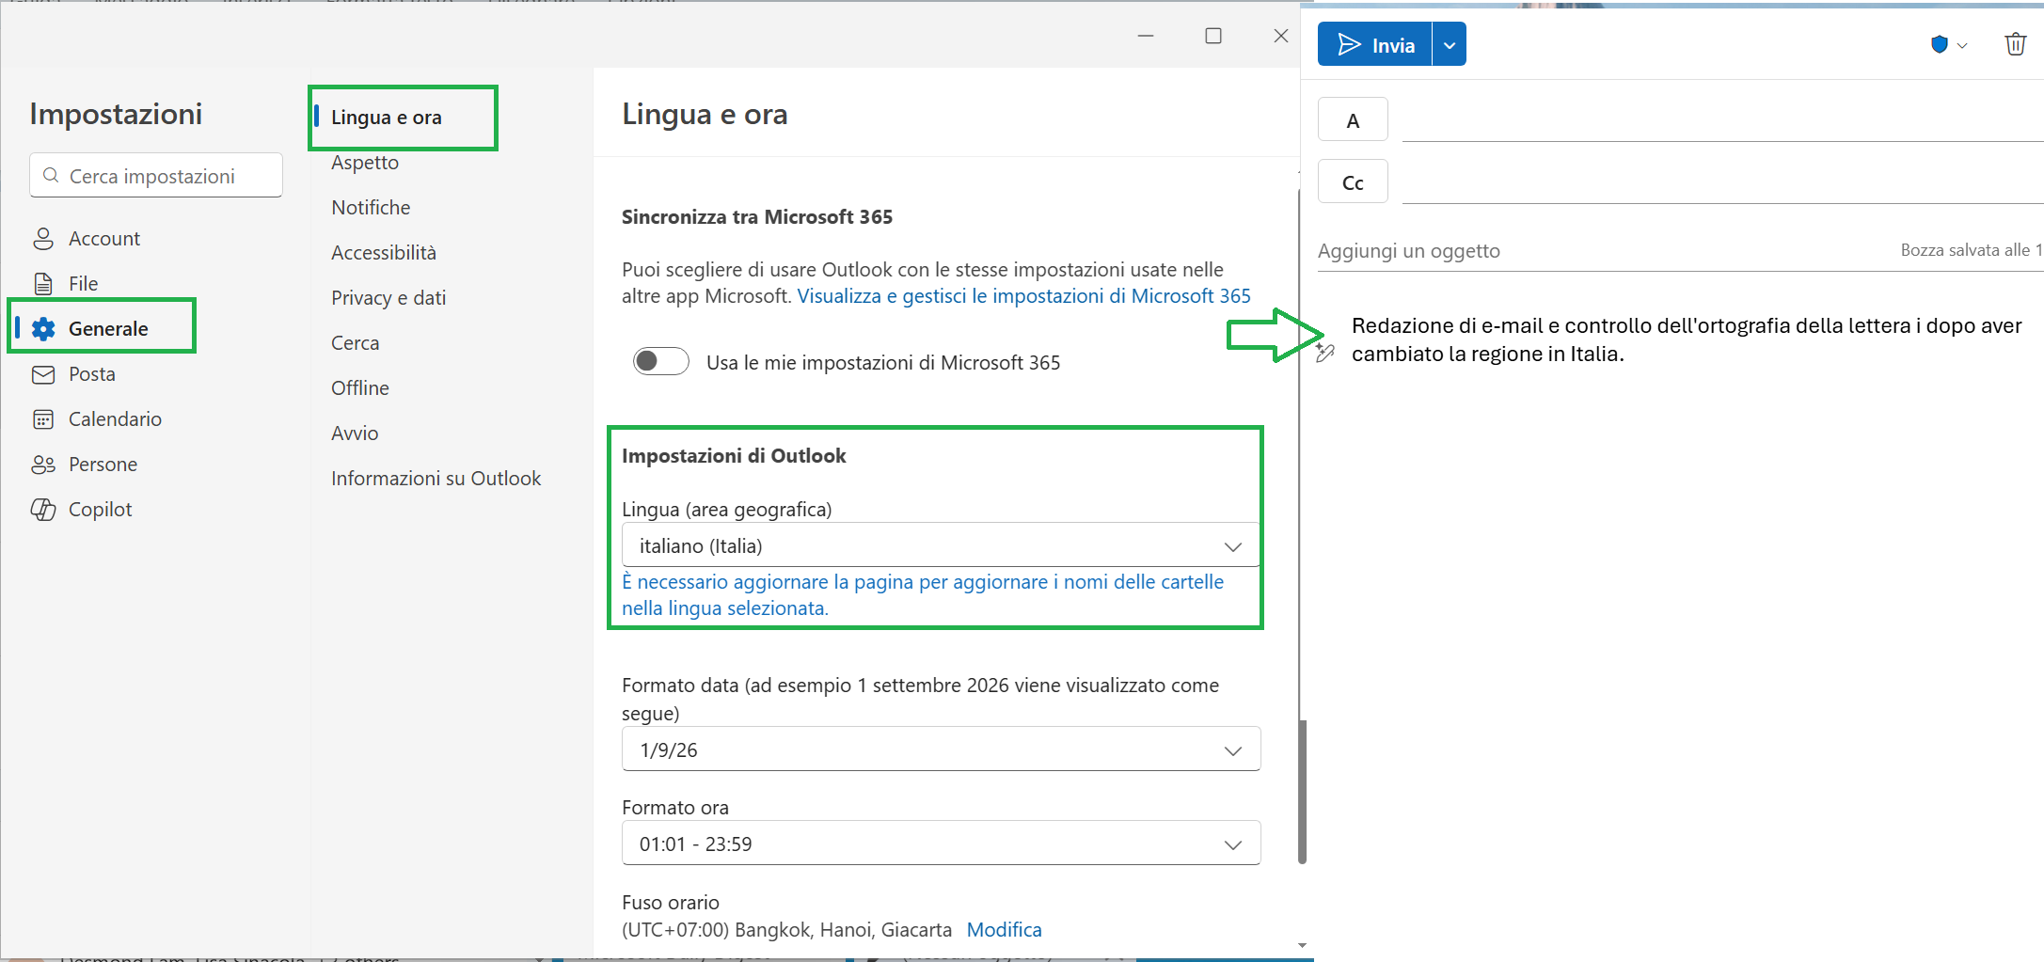The height and width of the screenshot is (962, 2044).
Task: Click the Posta envelope icon
Action: tap(43, 374)
